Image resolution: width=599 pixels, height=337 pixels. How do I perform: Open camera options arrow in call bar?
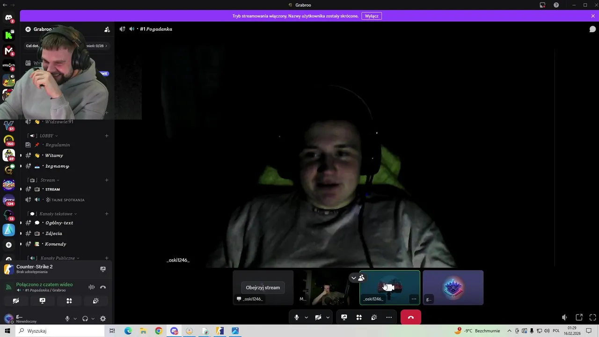coord(328,317)
